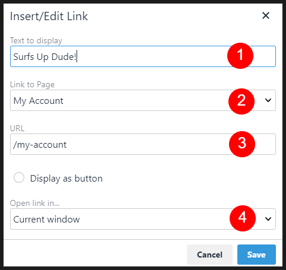Image resolution: width=286 pixels, height=270 pixels.
Task: Click the red number 2 marker
Action: pos(241,101)
